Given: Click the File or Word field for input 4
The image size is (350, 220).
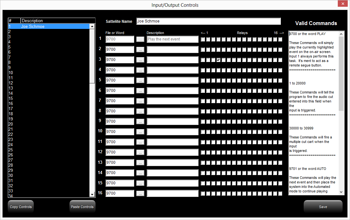Looking at the screenshot, I should 120,70.
